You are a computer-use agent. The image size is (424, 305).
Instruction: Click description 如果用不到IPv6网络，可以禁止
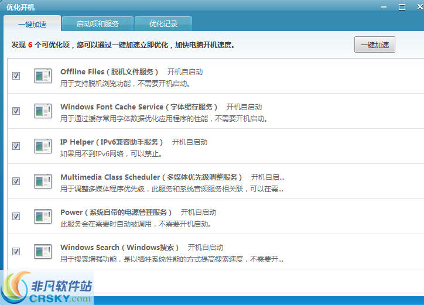pyautogui.click(x=111, y=154)
